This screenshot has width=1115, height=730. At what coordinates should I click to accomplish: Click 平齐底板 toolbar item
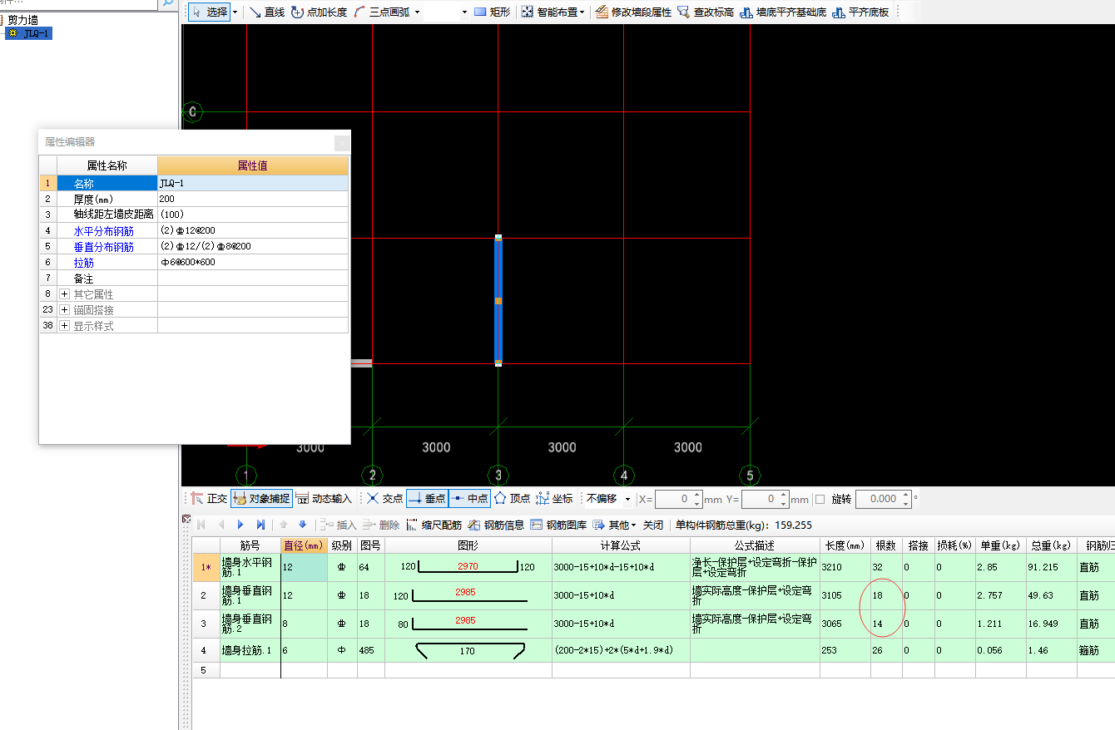coord(860,12)
